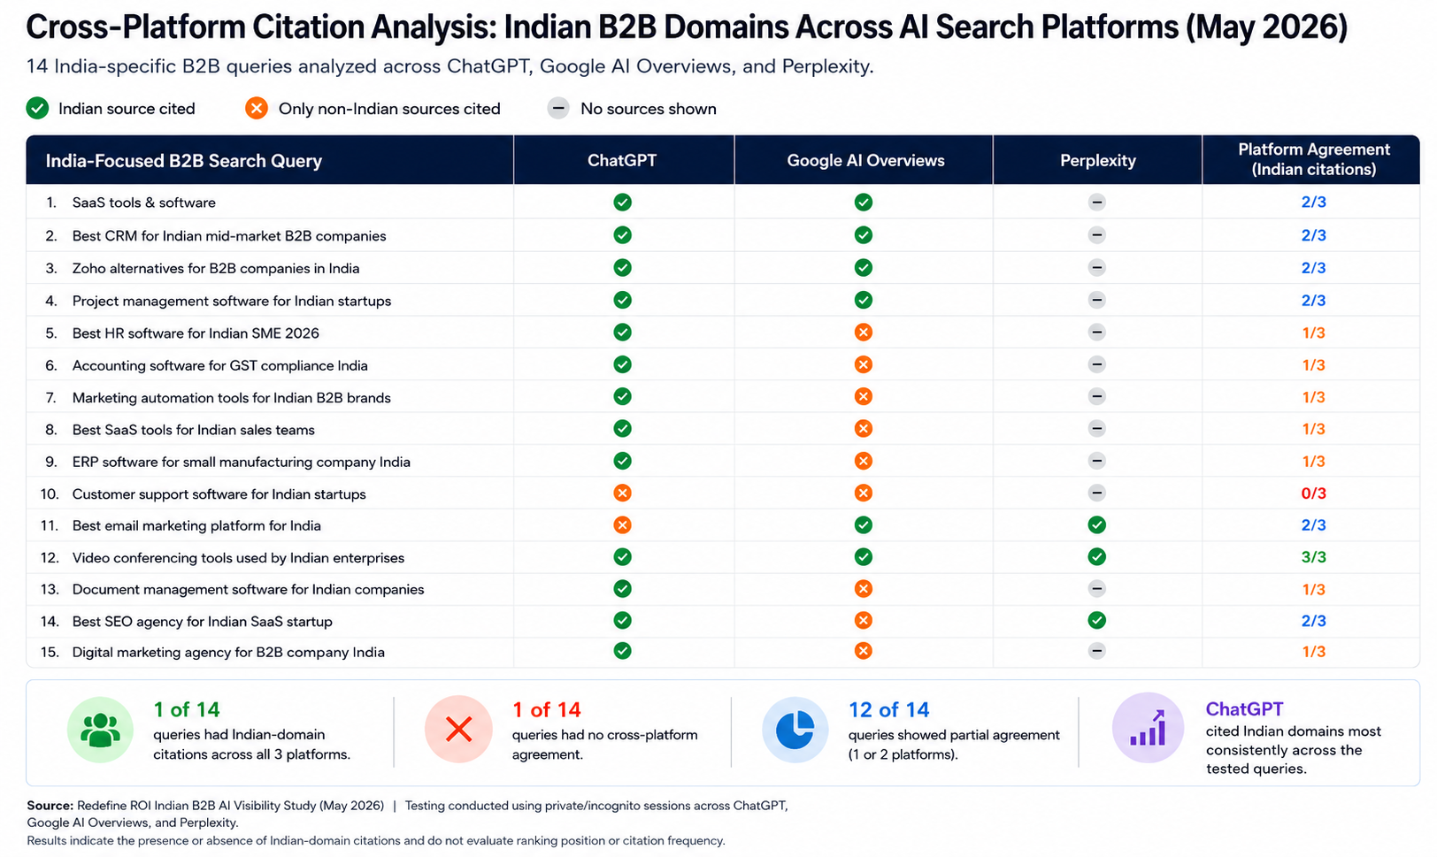This screenshot has width=1437, height=857.
Task: Click the red X circle summary icon
Action: pyautogui.click(x=458, y=730)
